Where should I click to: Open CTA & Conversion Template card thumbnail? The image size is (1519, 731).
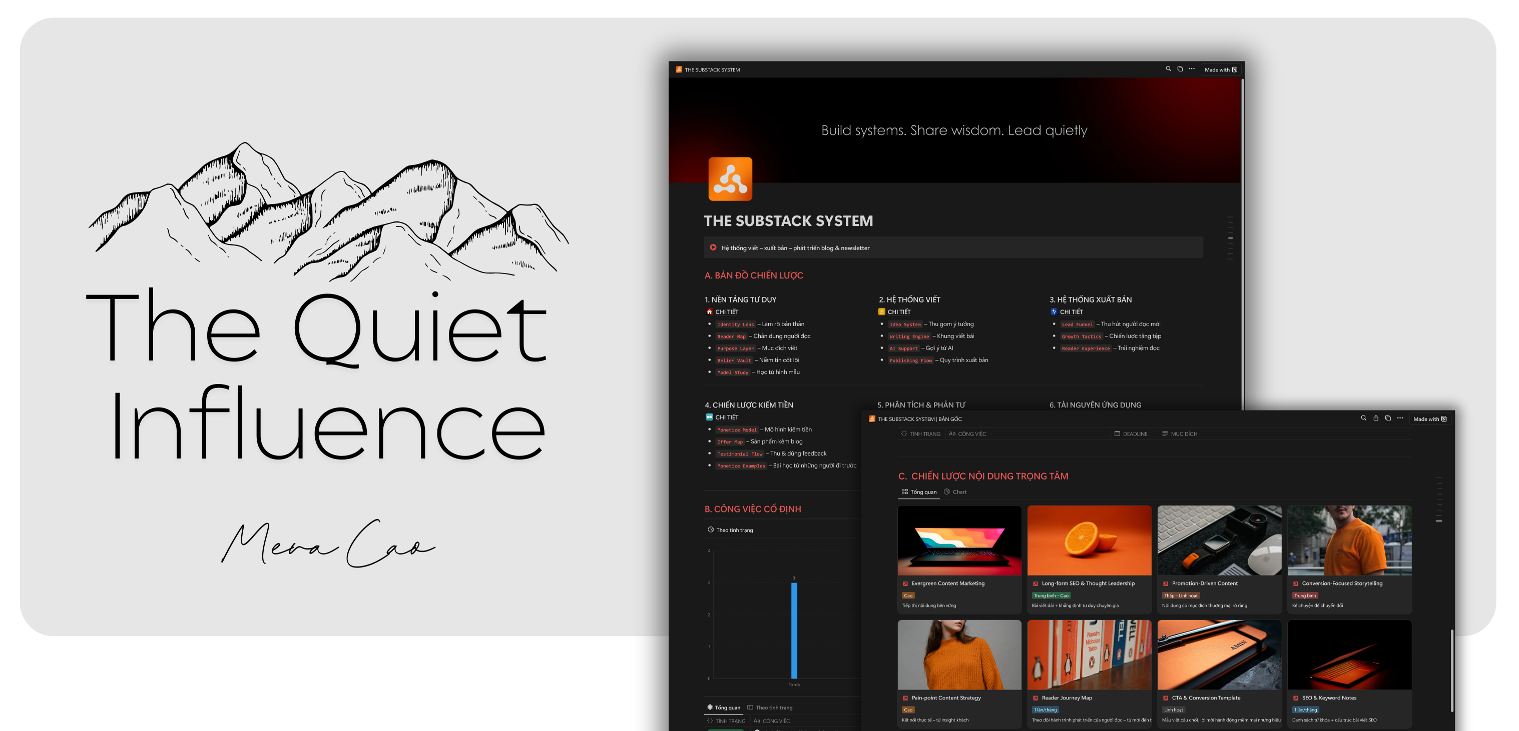(1219, 654)
